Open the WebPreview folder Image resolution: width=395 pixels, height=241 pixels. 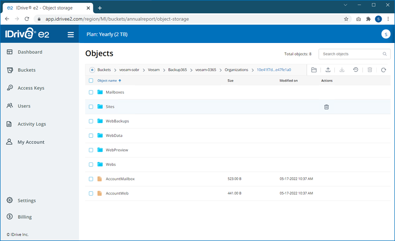[117, 150]
